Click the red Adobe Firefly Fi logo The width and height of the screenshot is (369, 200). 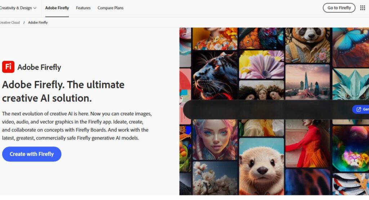click(x=8, y=67)
